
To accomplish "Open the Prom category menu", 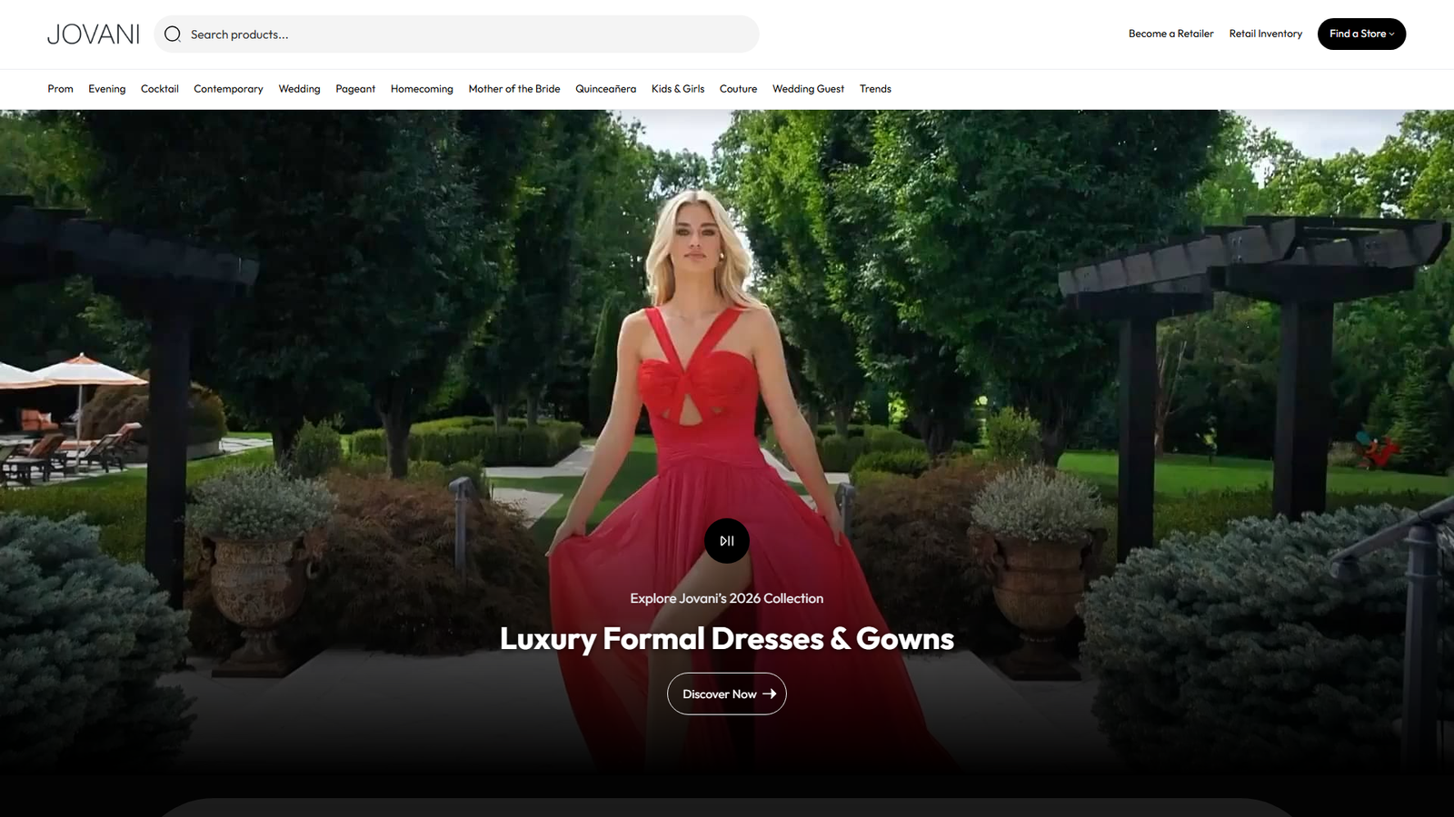I will pos(60,89).
